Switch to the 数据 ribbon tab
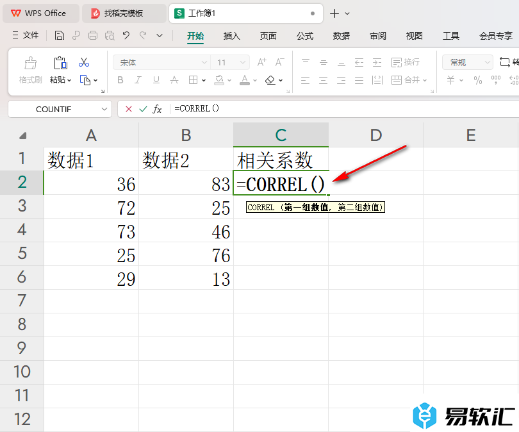The image size is (519, 432). [342, 36]
